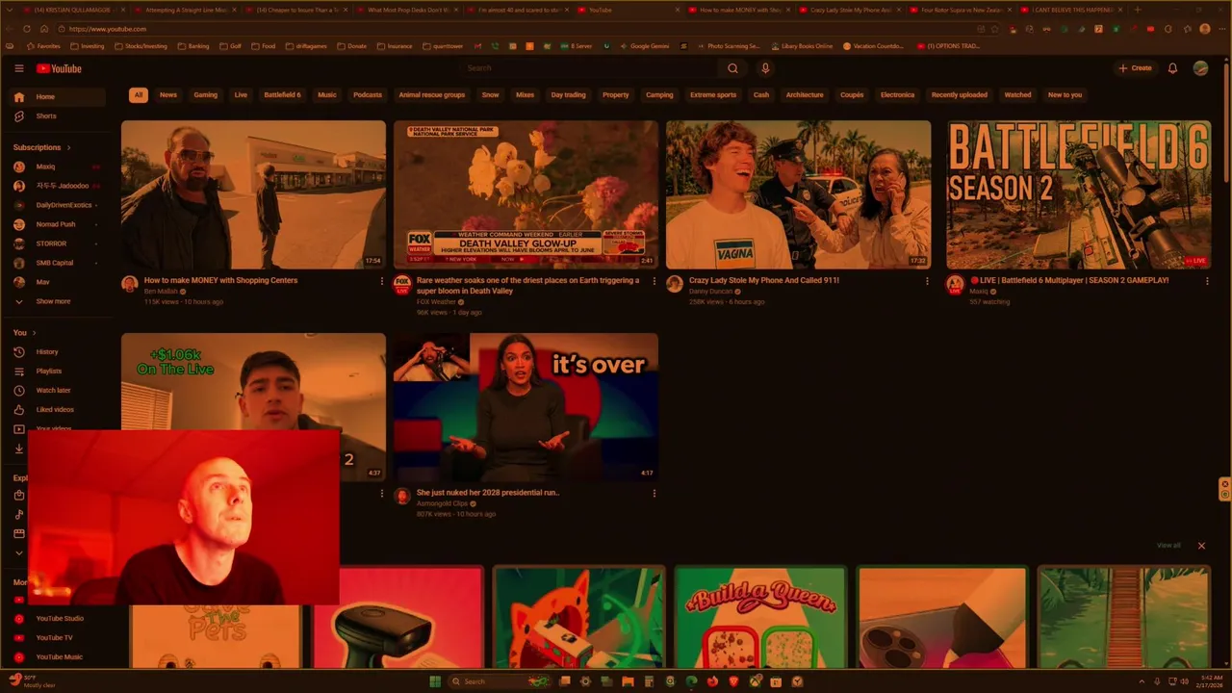Expand Show more subscriptions
Image resolution: width=1232 pixels, height=693 pixels.
(59, 301)
